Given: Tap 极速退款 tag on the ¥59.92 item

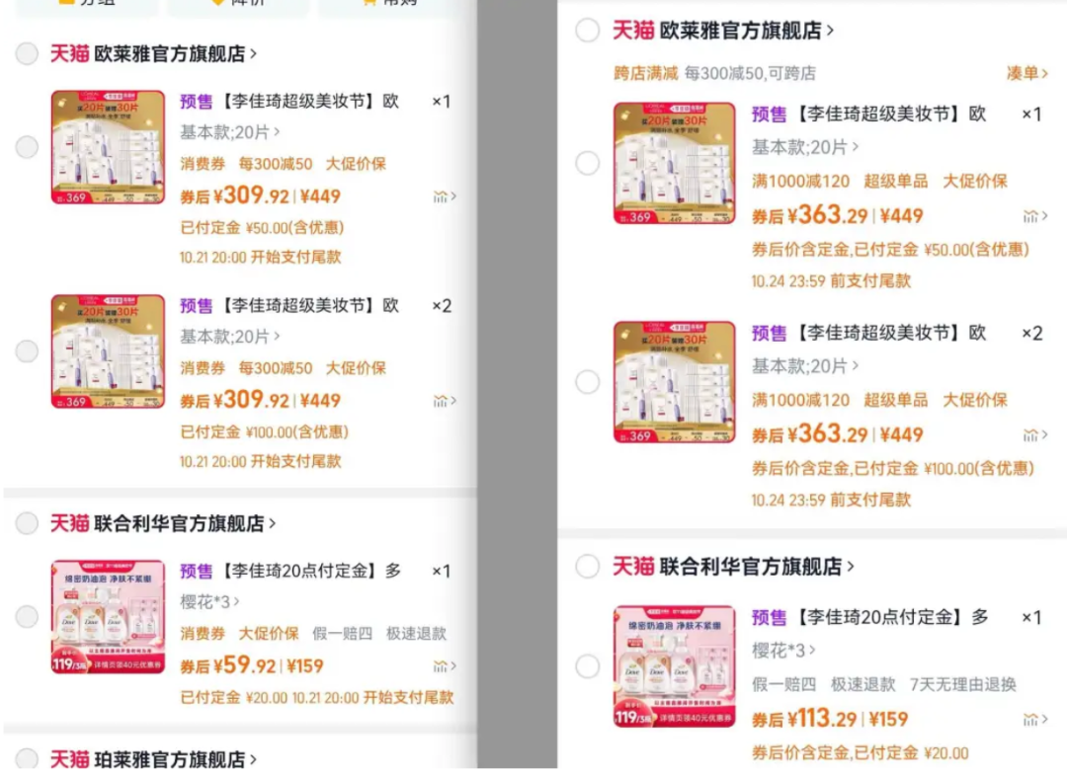Looking at the screenshot, I should tap(416, 633).
